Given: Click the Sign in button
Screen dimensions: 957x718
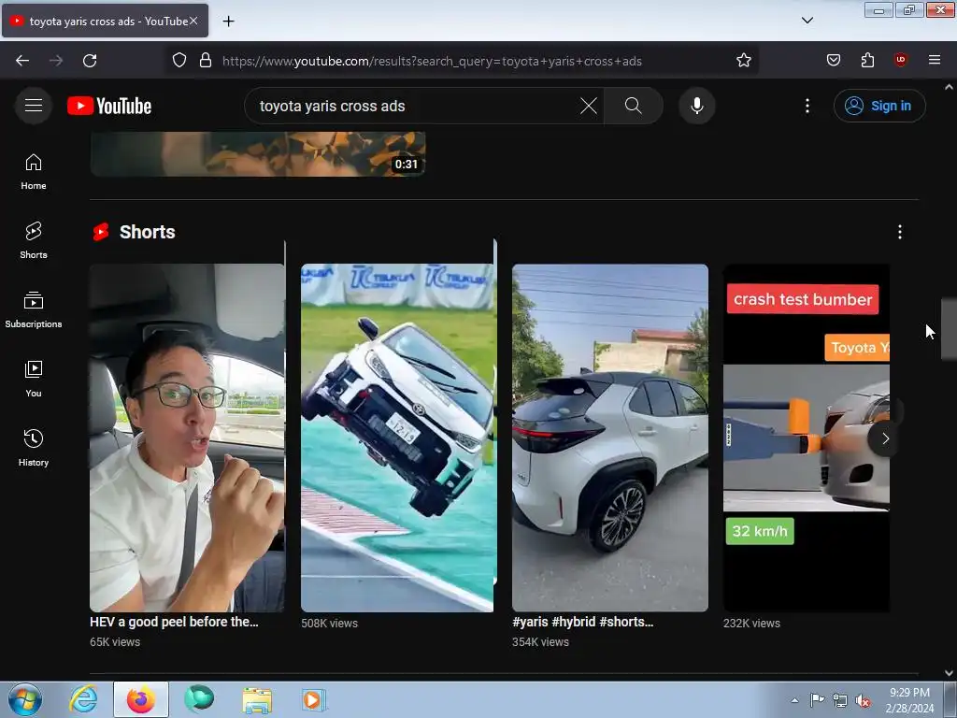Looking at the screenshot, I should [x=879, y=106].
